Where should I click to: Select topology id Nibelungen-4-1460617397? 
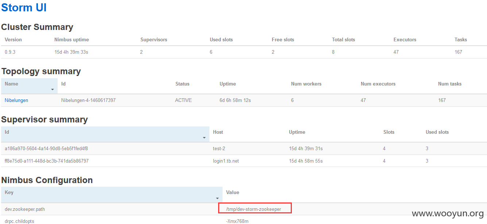(88, 100)
